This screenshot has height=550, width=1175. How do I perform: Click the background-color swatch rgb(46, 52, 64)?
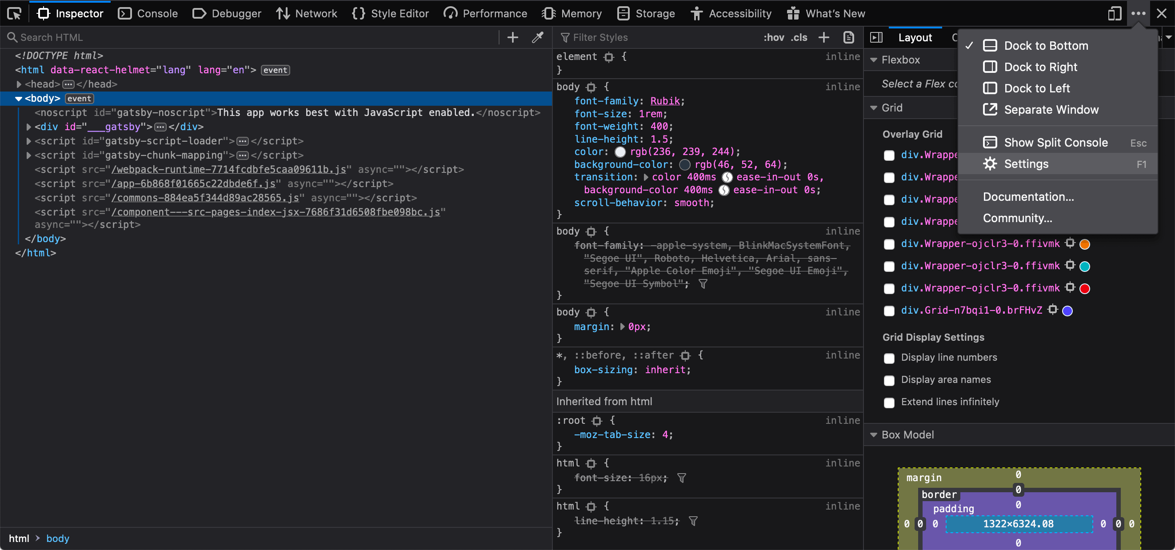point(685,165)
